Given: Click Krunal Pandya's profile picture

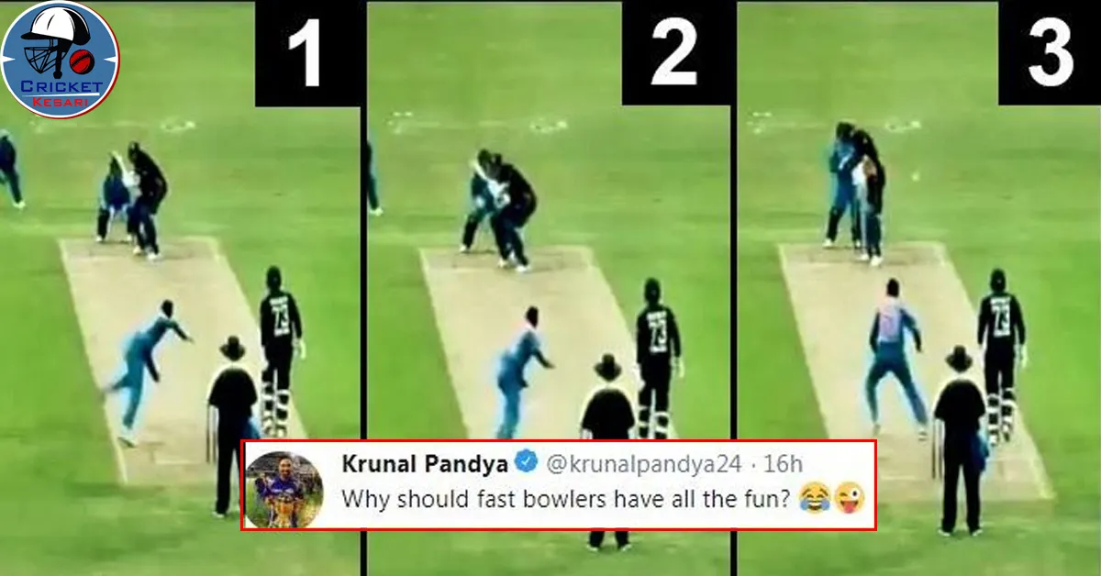Looking at the screenshot, I should click(x=284, y=490).
